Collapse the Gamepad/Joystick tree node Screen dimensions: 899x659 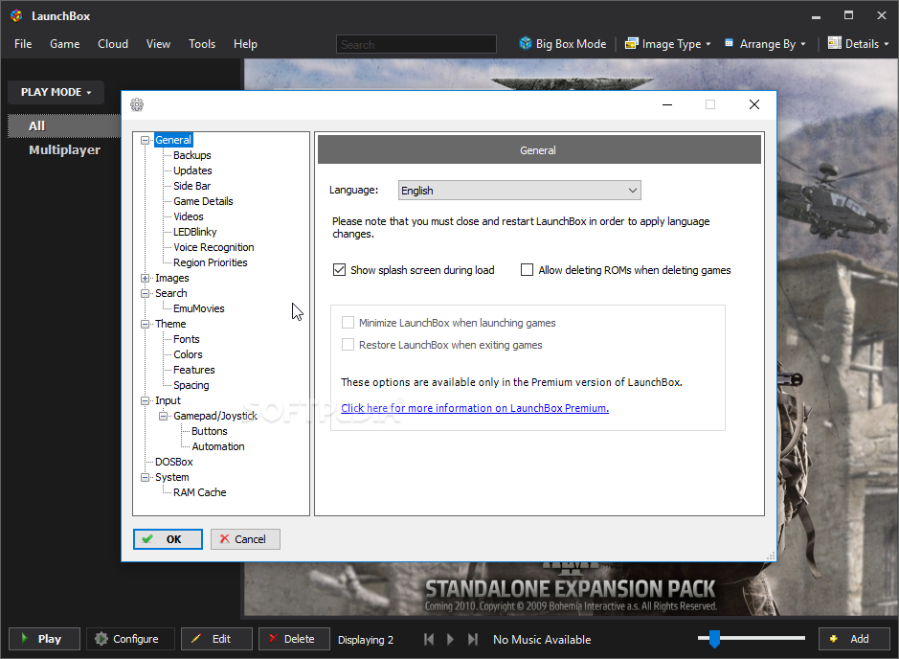pyautogui.click(x=164, y=416)
